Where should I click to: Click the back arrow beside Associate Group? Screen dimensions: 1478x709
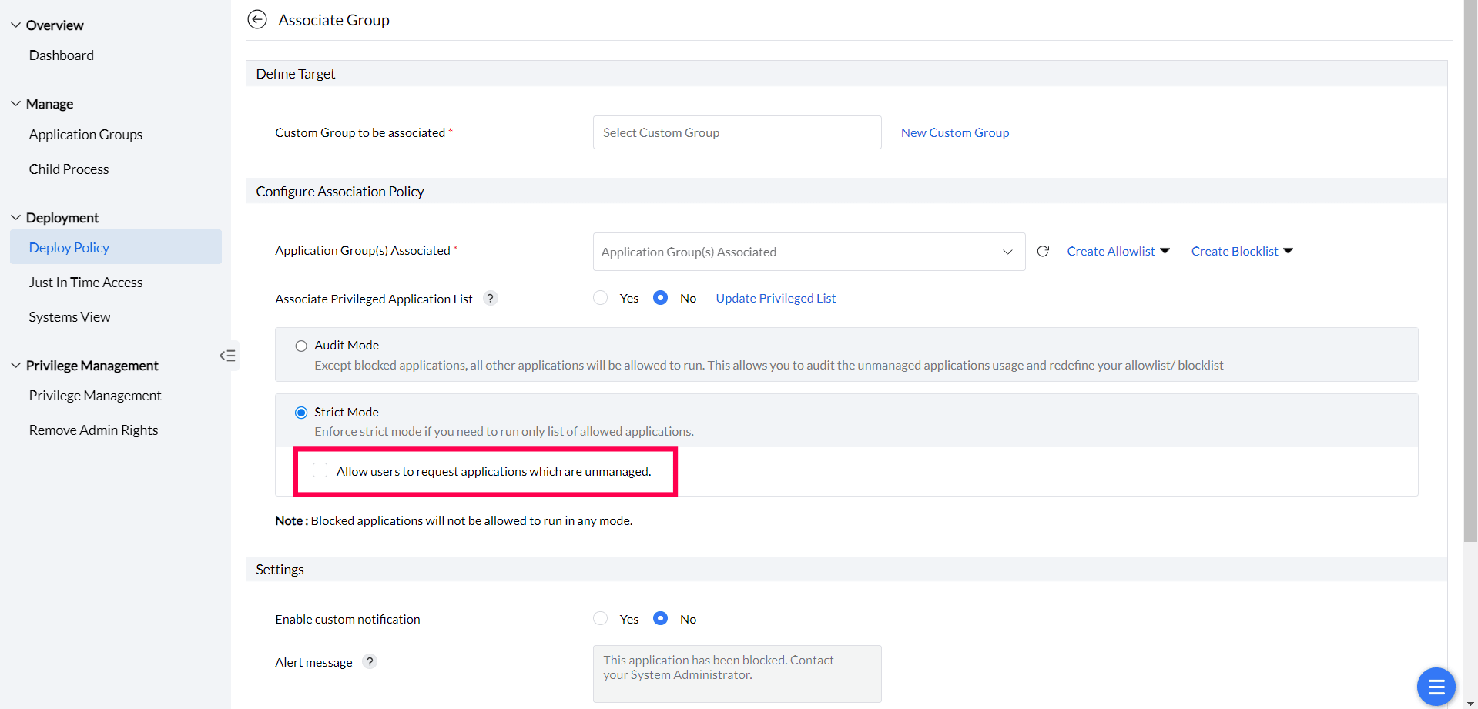pos(257,19)
